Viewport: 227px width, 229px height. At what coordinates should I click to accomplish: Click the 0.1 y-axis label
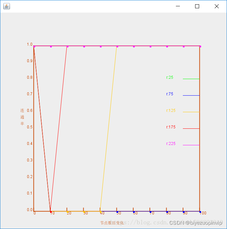click(30, 193)
